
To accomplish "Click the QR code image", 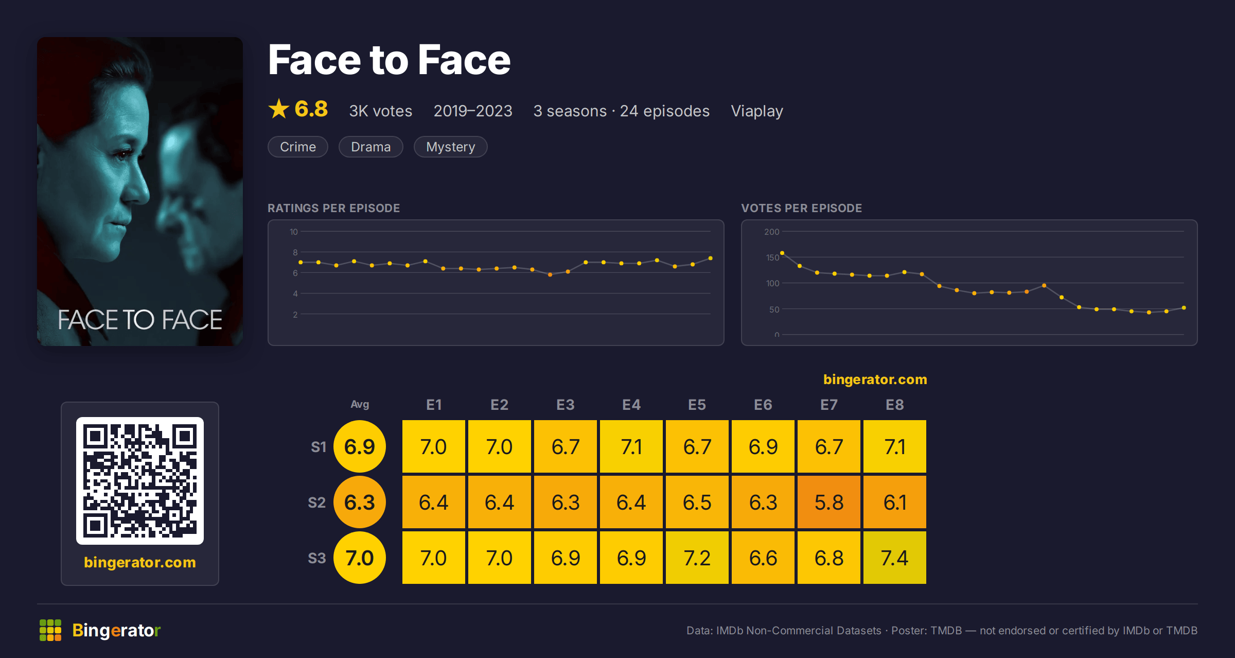I will (x=140, y=481).
